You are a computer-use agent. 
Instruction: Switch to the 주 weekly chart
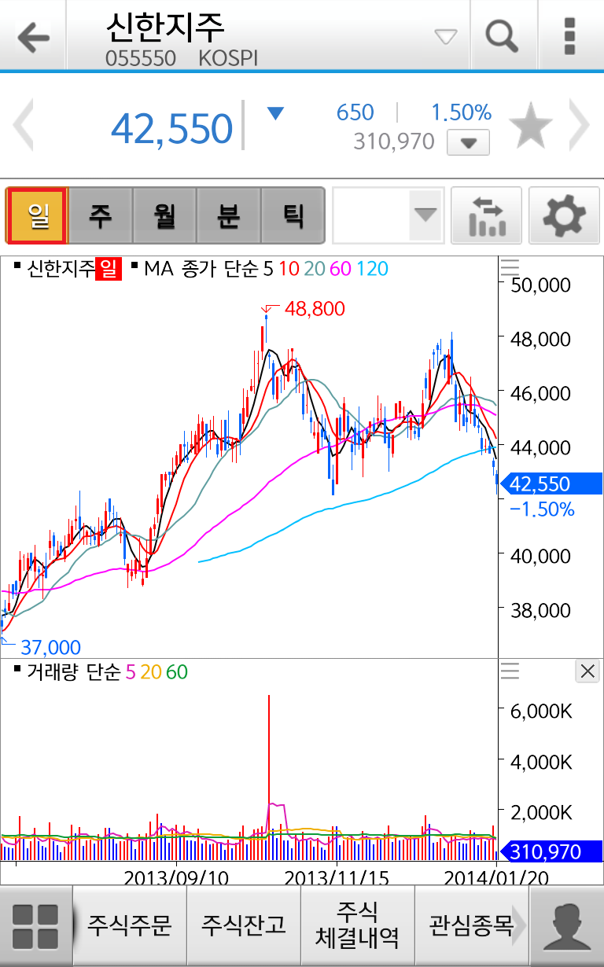click(101, 215)
